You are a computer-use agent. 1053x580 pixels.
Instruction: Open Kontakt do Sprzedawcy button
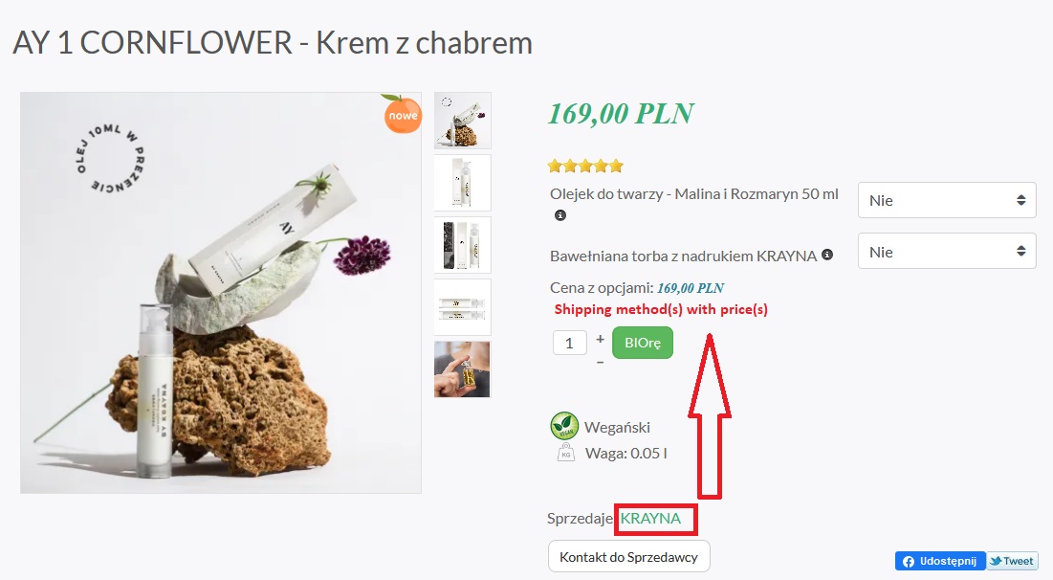pyautogui.click(x=628, y=556)
